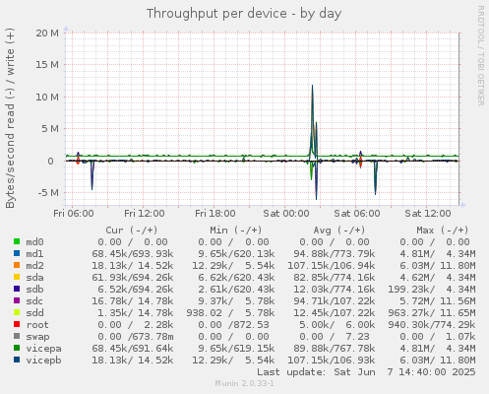Viewport: 489px width, 394px height.
Task: Click the 'Avg (-/+)' column header
Action: coord(339,230)
